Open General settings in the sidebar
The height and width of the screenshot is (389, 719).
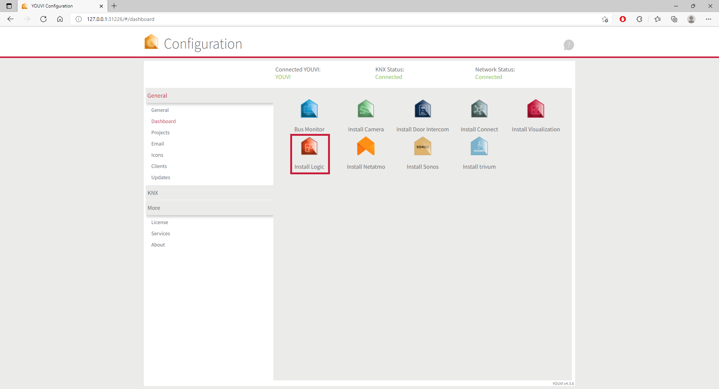pyautogui.click(x=160, y=110)
